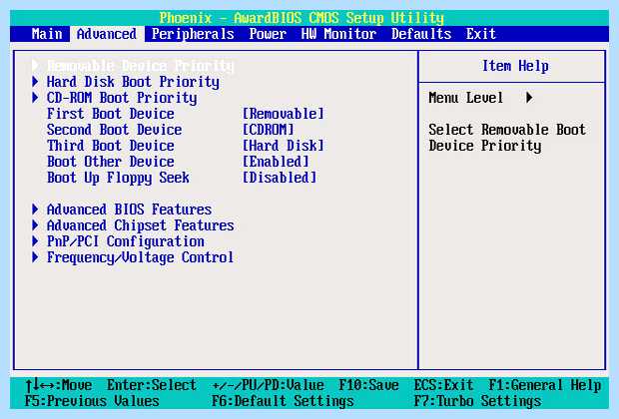Select the Defaults menu tab
The height and width of the screenshot is (419, 619).
421,34
